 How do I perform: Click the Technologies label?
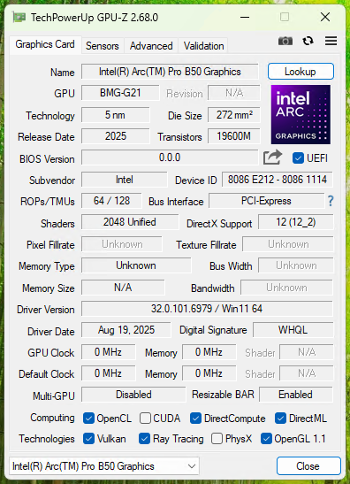coord(47,439)
